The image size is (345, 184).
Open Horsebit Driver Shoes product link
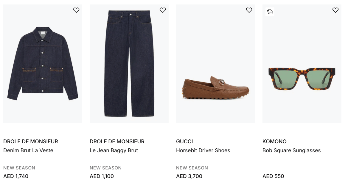click(203, 150)
